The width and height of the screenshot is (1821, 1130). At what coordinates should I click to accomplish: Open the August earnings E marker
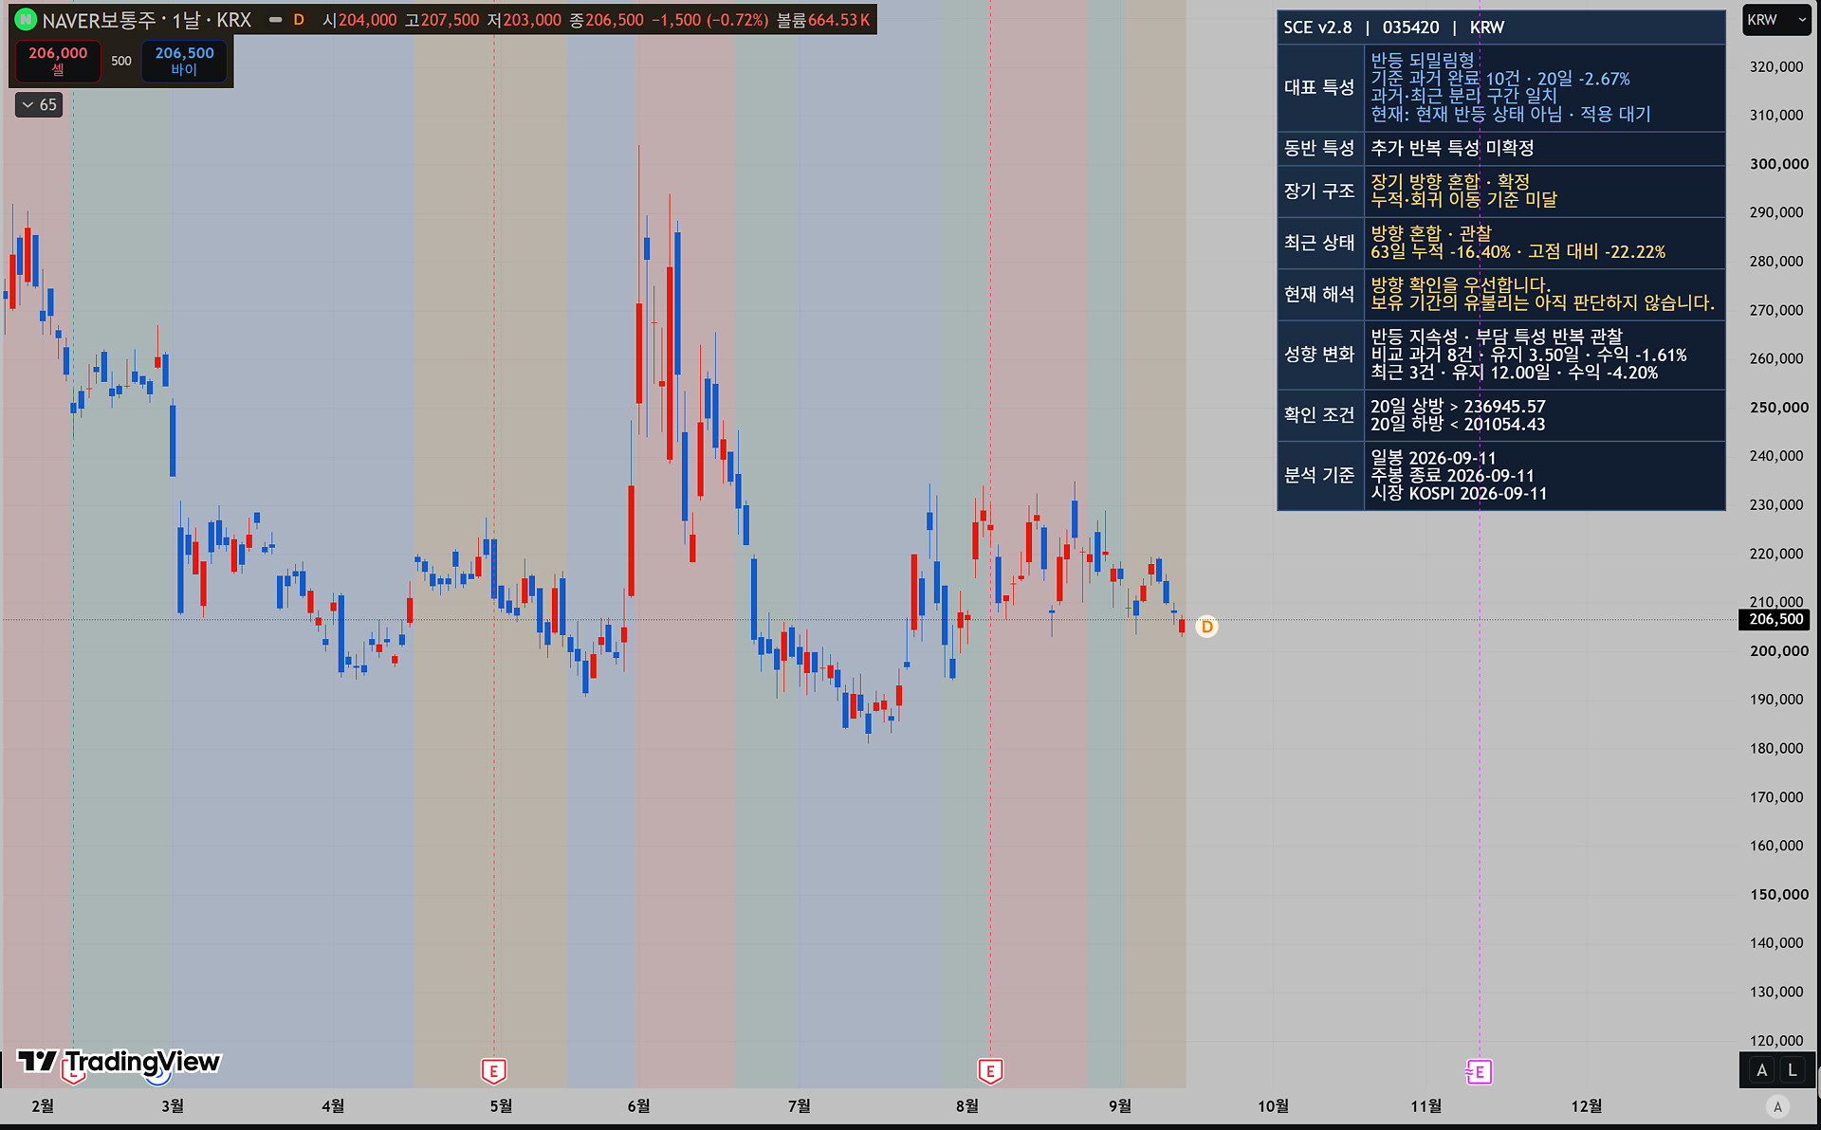tap(990, 1071)
